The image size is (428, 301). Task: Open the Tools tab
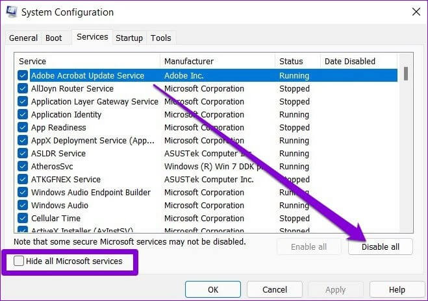point(161,38)
